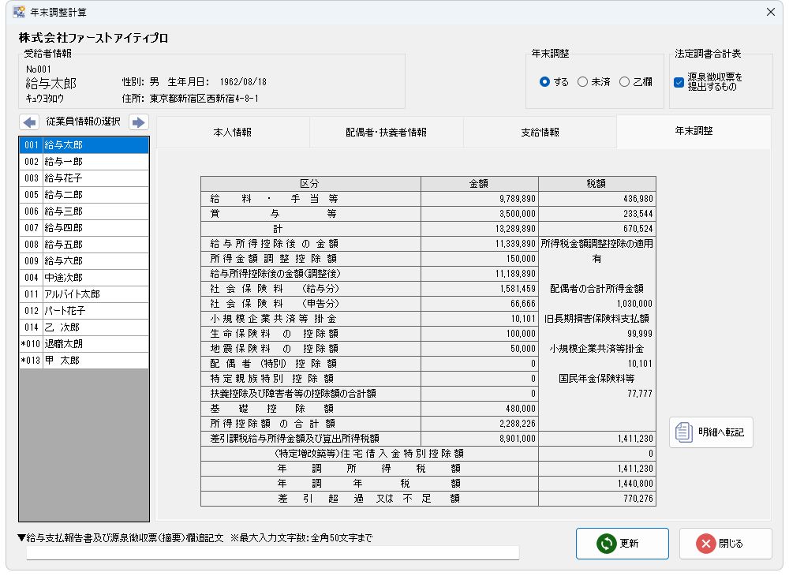789x576 pixels.
Task: Open the 配偶者・扶養者情報 tab
Action: click(x=386, y=132)
